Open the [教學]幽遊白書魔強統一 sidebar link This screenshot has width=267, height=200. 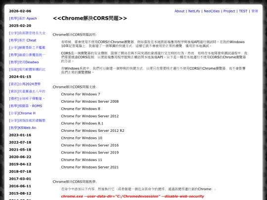coord(27,55)
